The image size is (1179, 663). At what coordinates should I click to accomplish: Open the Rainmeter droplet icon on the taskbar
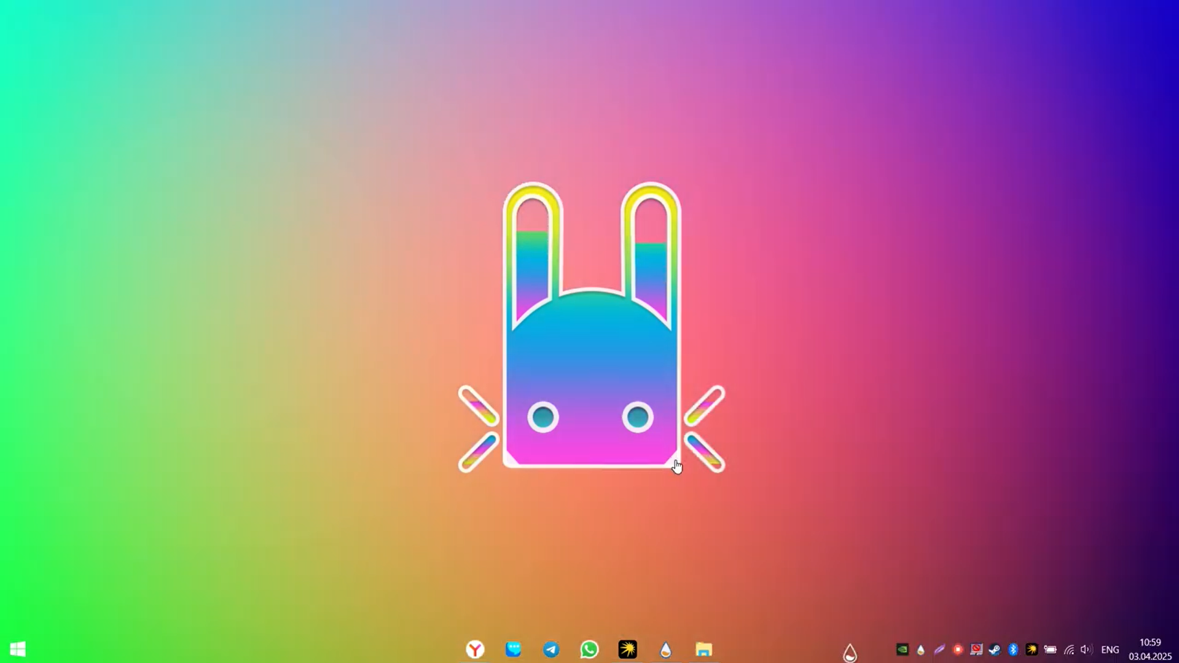[x=665, y=649]
